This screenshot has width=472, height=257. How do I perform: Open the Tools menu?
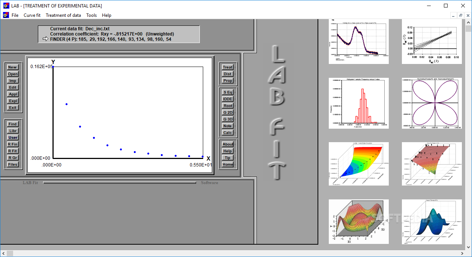(91, 15)
